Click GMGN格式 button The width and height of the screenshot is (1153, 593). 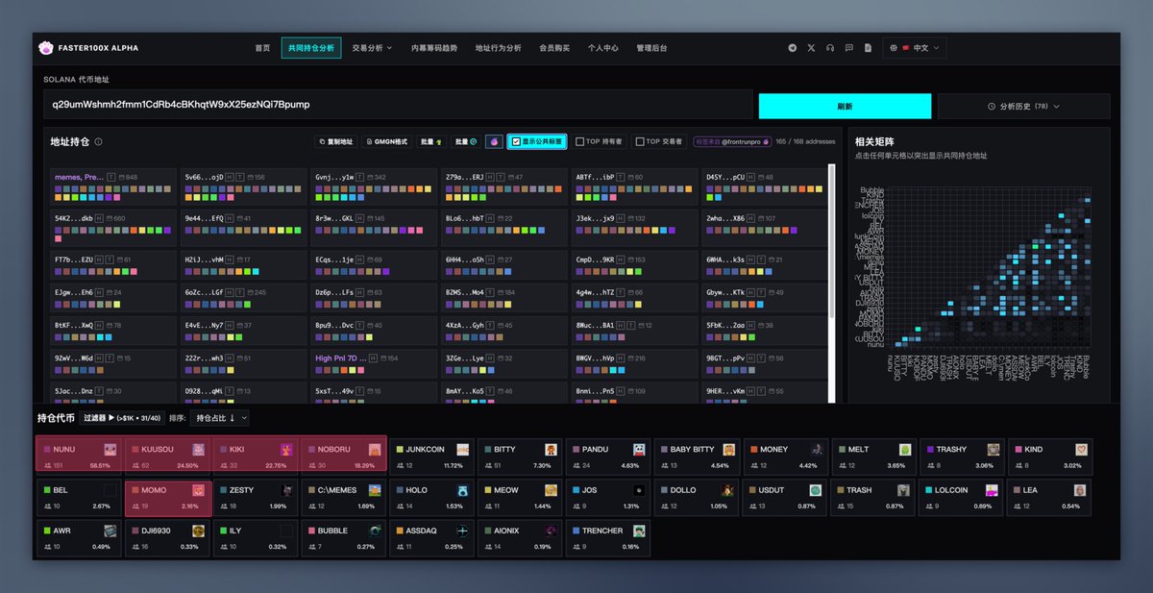click(x=387, y=141)
